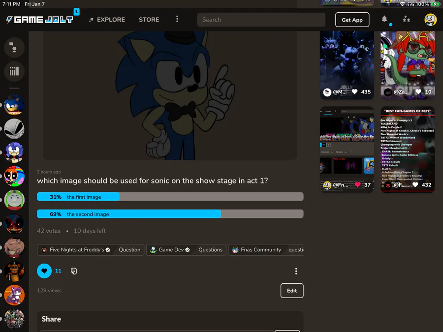Like the post with 10 hearts
This screenshot has width=443, height=332.
(418, 92)
